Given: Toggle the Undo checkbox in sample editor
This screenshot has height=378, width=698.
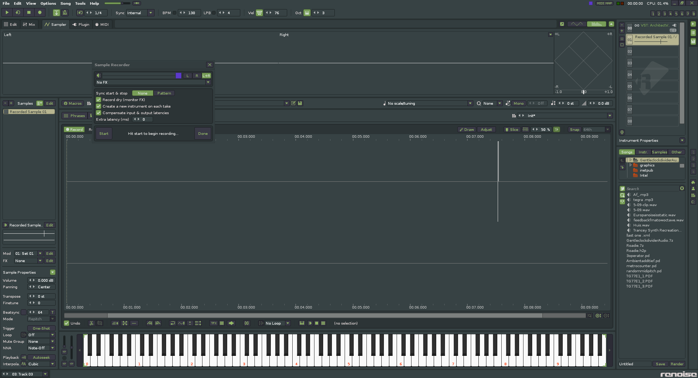Looking at the screenshot, I should coord(67,323).
